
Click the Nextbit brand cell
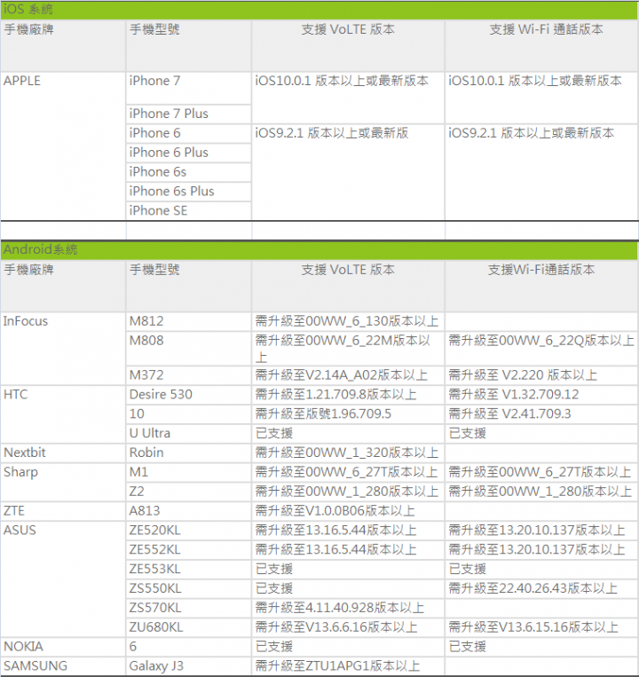(63, 453)
